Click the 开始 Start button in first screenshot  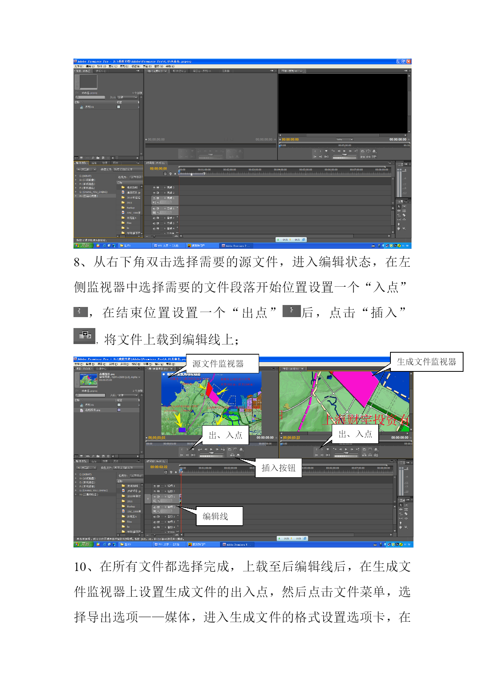(83, 246)
